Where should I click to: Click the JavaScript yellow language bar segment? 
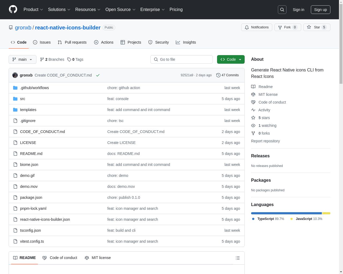[x=326, y=213]
